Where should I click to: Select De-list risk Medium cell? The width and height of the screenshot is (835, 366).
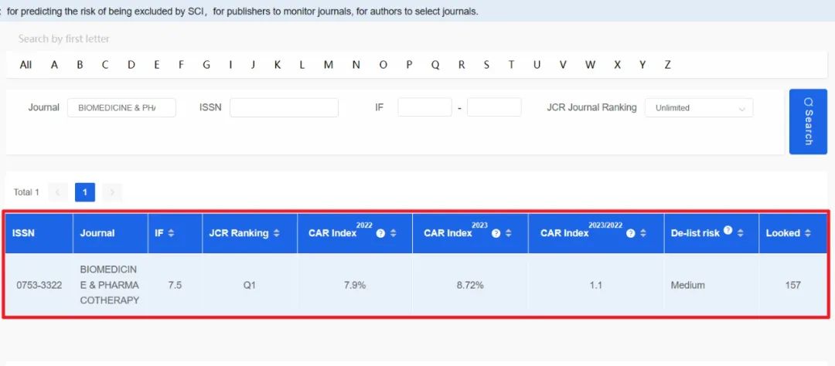pyautogui.click(x=711, y=285)
